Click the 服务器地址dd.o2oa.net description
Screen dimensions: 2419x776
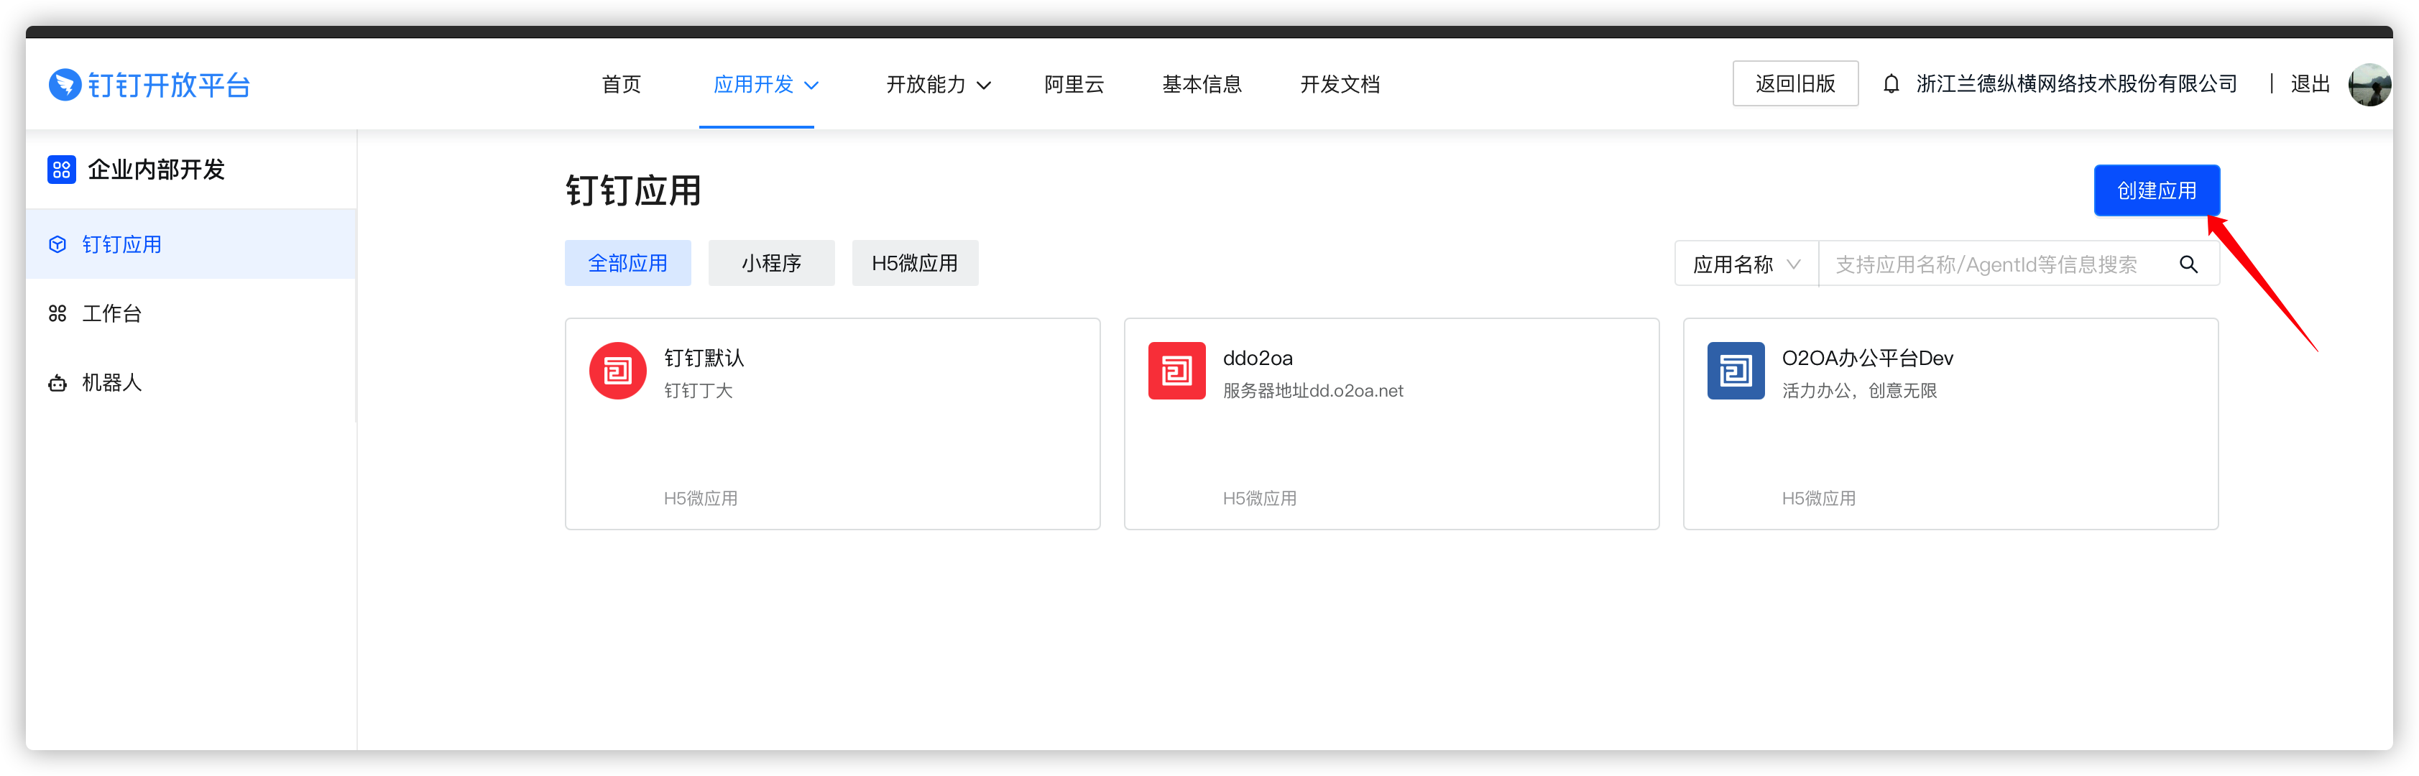pyautogui.click(x=1313, y=390)
